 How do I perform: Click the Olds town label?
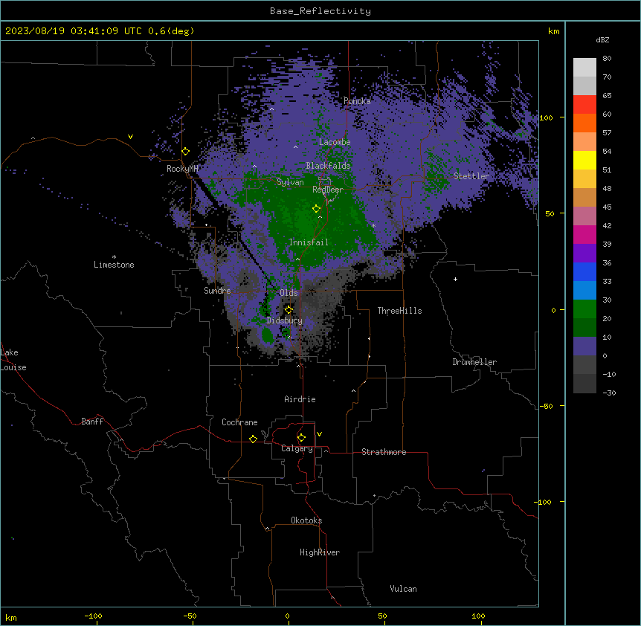(289, 293)
